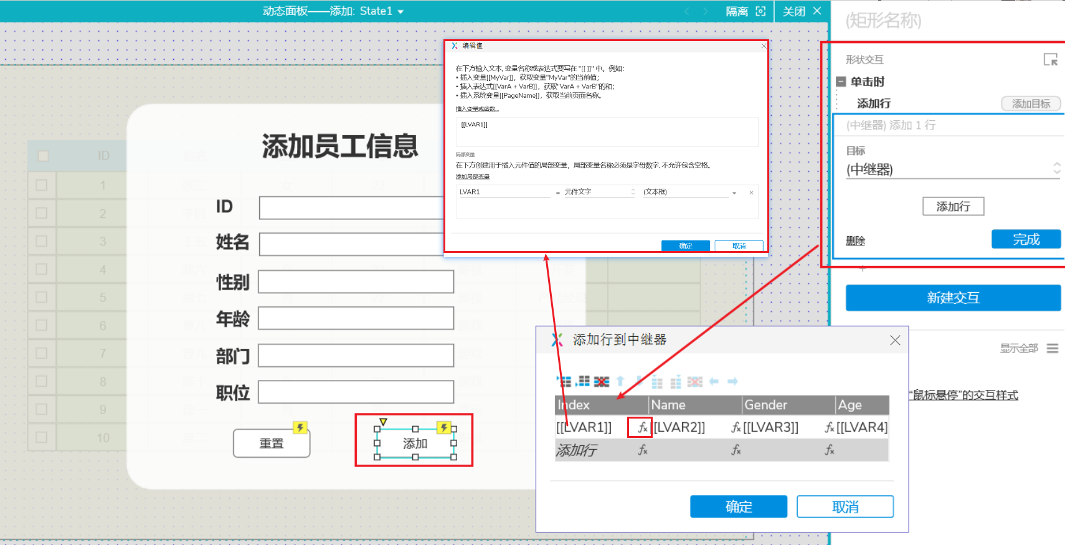
Task: Click 取消 in 添加行到中继器 dialog
Action: point(845,507)
